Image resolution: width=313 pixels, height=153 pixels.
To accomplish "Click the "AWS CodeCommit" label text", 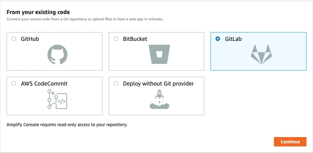I will coord(44,84).
